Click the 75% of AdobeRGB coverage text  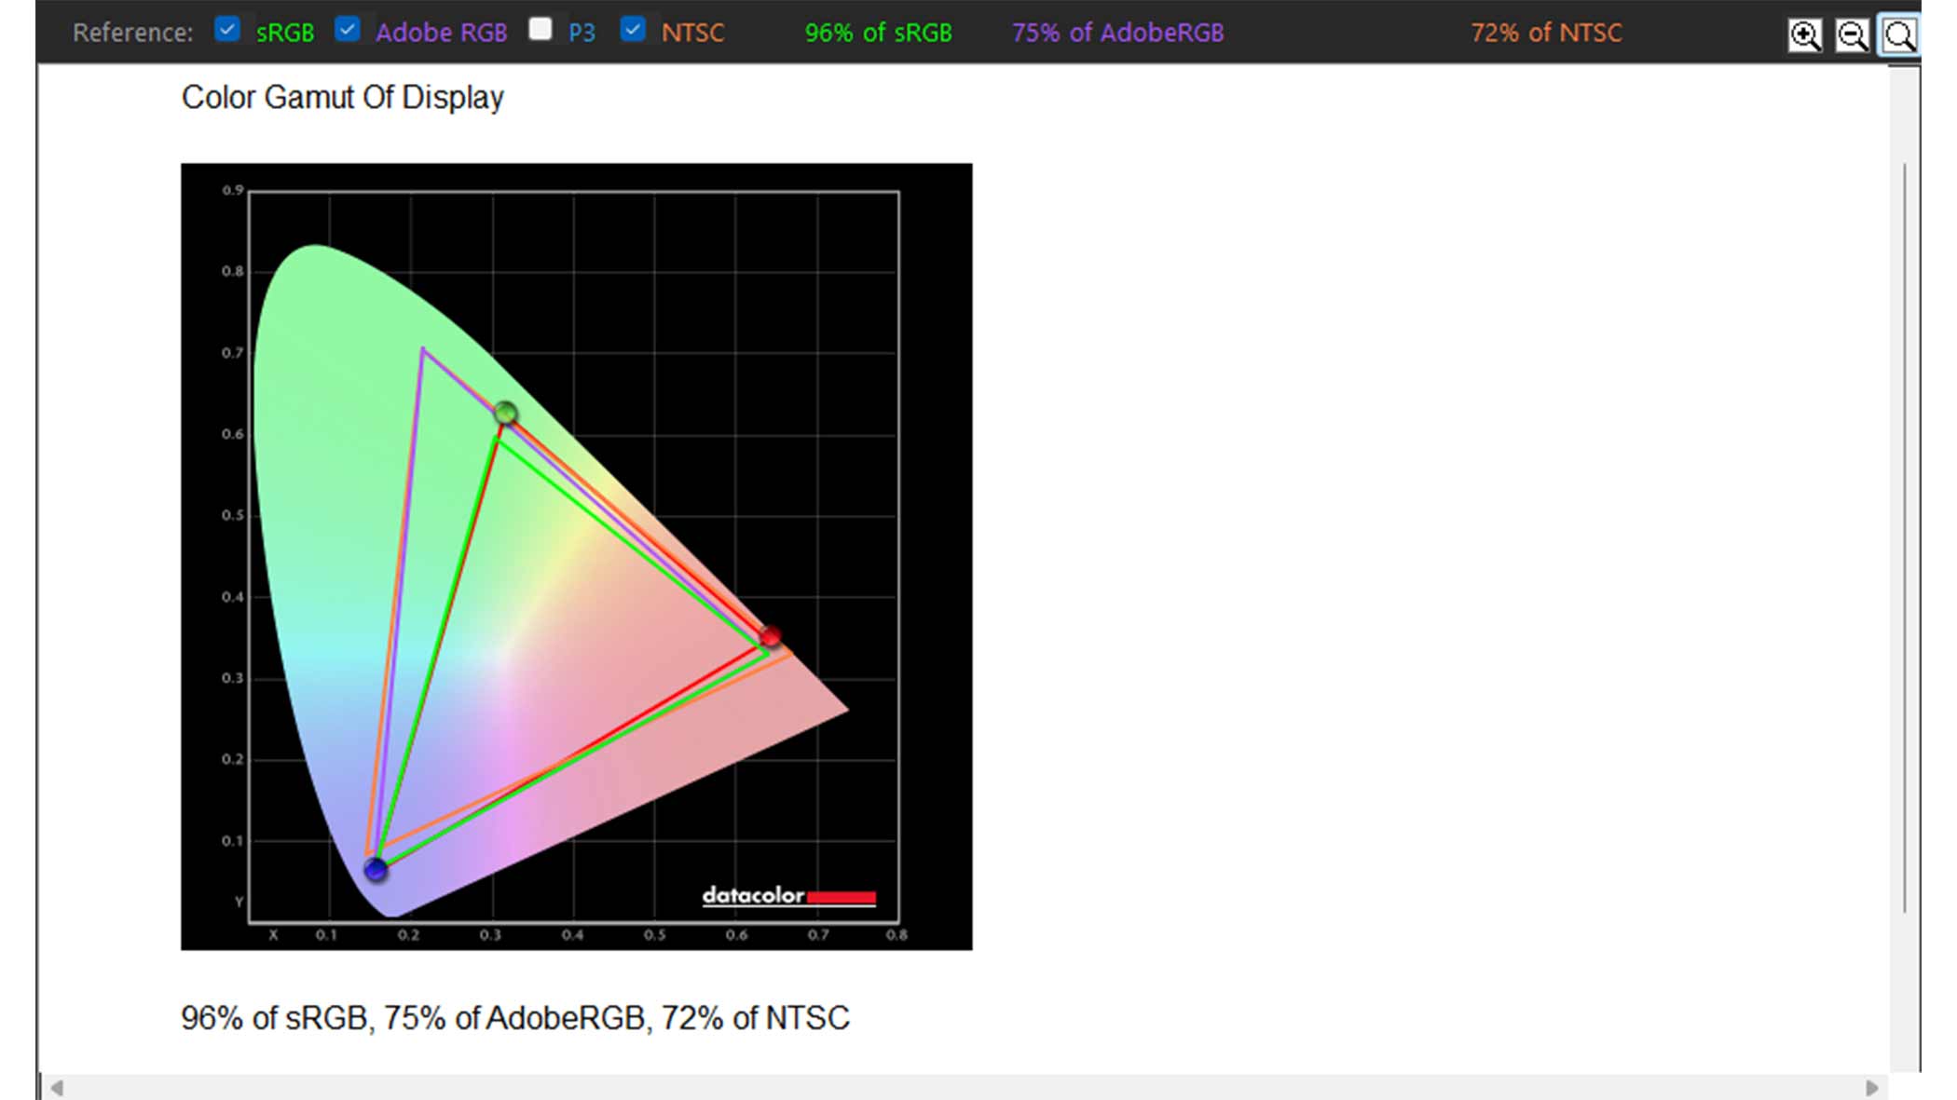click(1119, 31)
